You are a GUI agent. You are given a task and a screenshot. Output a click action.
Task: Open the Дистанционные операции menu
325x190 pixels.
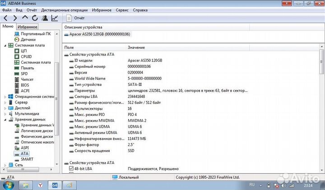point(64,10)
